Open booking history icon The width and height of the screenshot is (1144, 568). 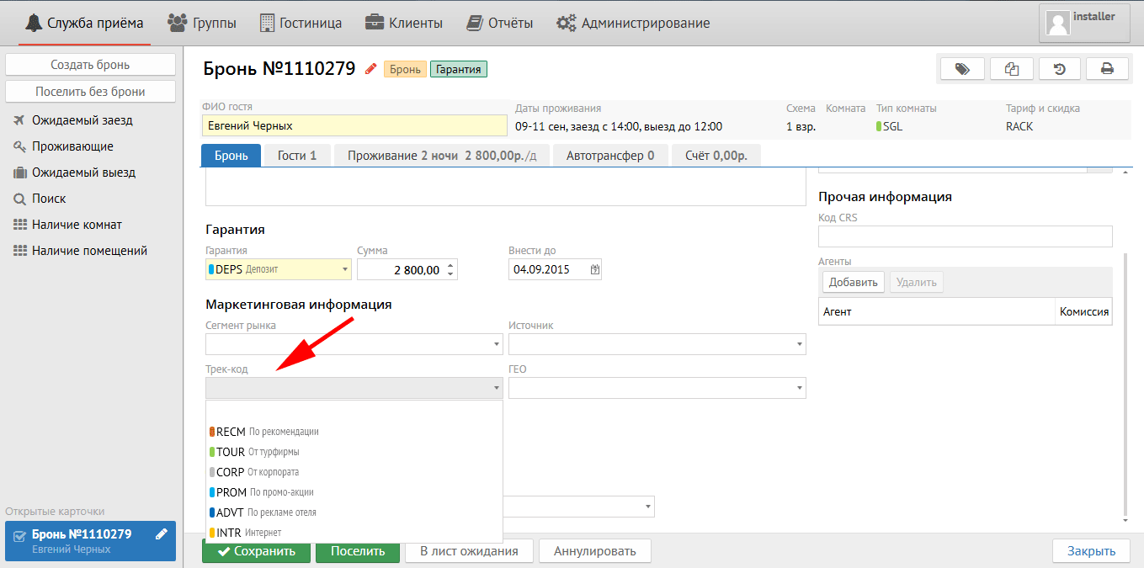point(1060,69)
